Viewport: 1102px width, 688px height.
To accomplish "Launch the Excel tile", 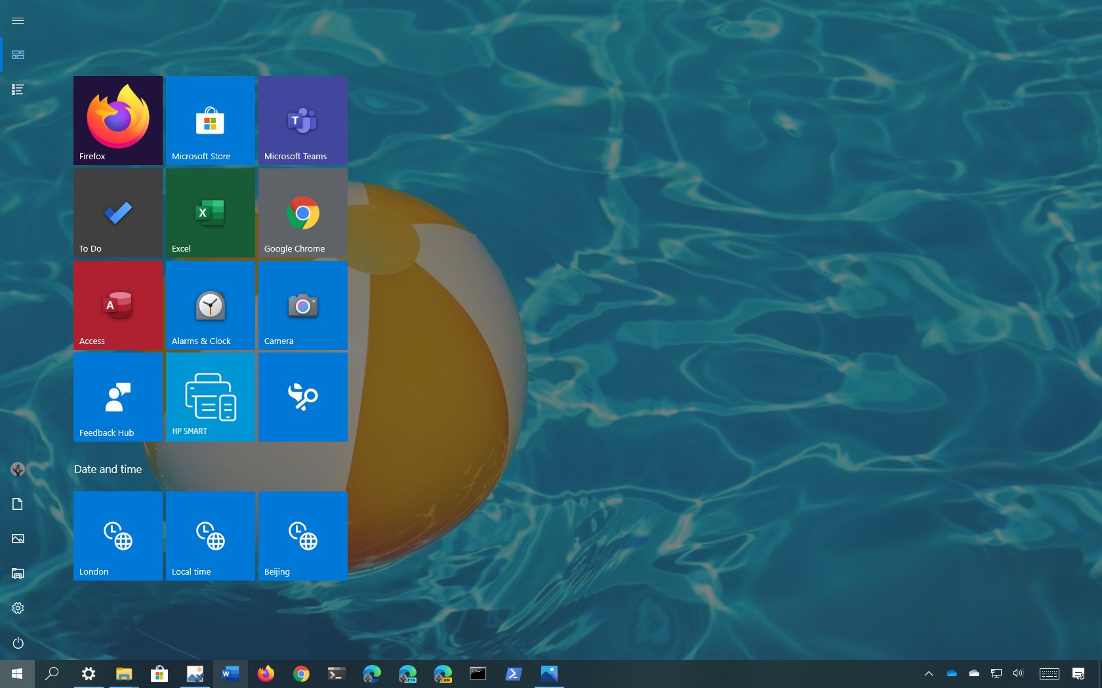I will point(211,213).
